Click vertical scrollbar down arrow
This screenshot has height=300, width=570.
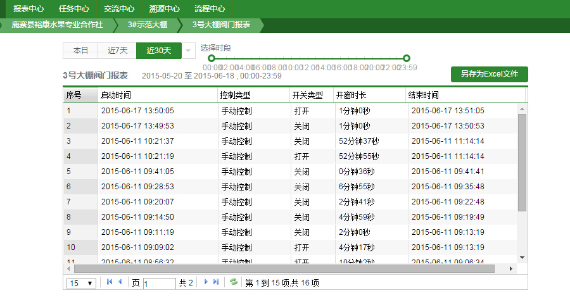coord(522,257)
